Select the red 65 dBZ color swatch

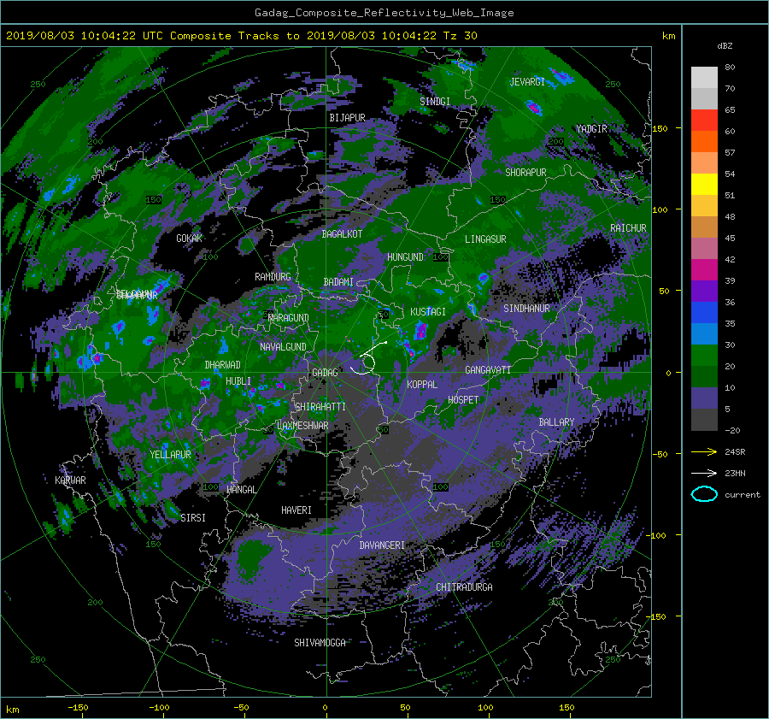[x=704, y=120]
